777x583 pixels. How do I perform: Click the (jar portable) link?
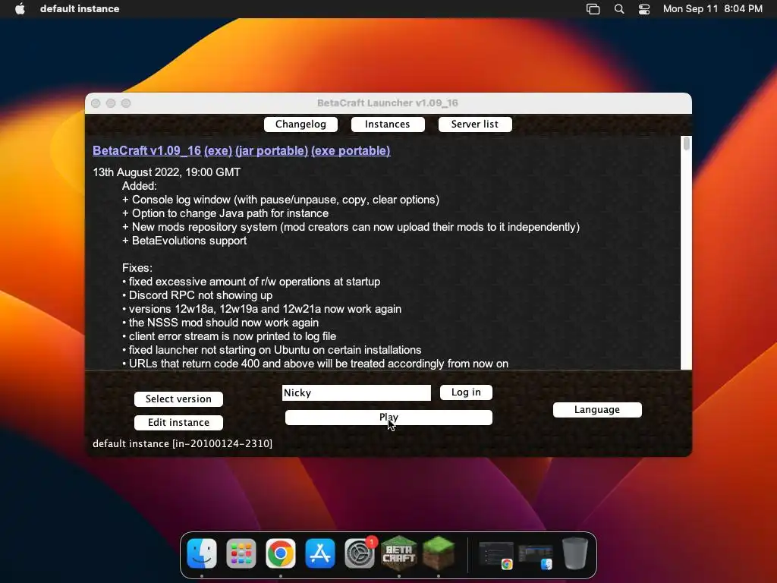click(x=272, y=151)
